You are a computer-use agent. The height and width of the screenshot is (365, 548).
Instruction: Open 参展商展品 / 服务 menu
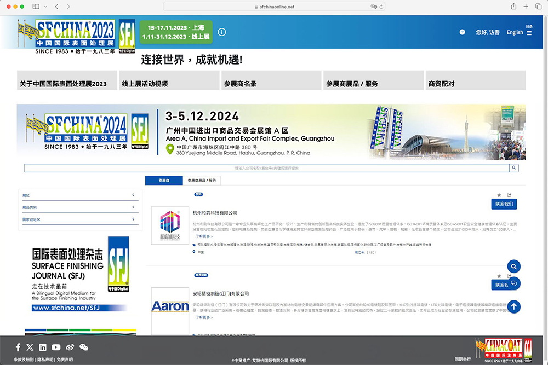(x=373, y=80)
